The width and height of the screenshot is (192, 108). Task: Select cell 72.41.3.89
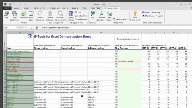(20, 69)
